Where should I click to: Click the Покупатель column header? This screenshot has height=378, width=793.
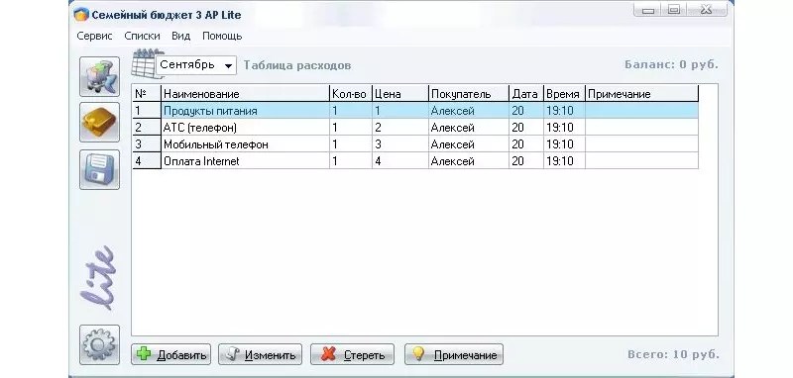point(469,94)
